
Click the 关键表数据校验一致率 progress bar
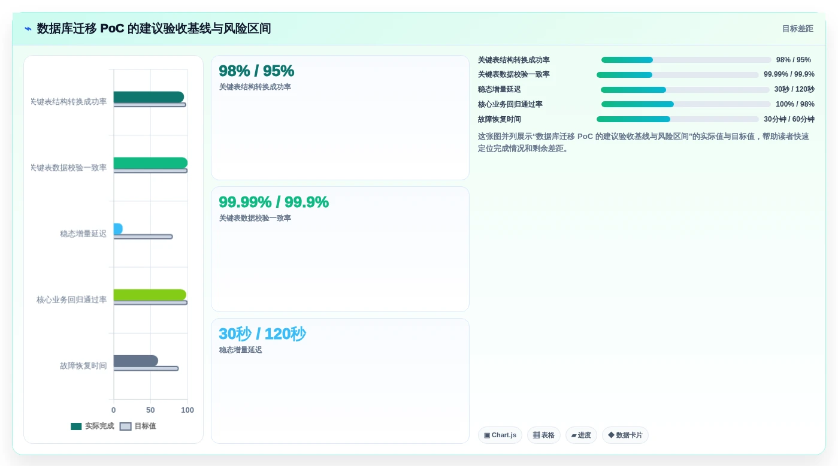(677, 75)
